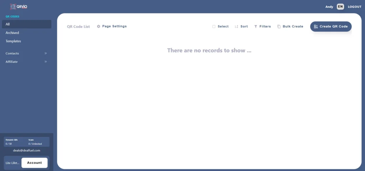Tick the Select checkbox

pyautogui.click(x=214, y=27)
